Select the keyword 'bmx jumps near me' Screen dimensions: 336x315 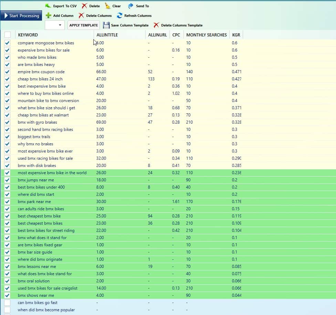point(36,180)
